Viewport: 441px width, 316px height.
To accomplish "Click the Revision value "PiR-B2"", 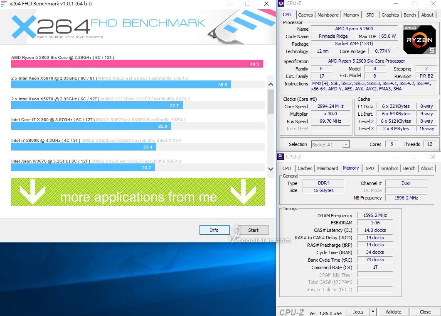I will (x=426, y=76).
